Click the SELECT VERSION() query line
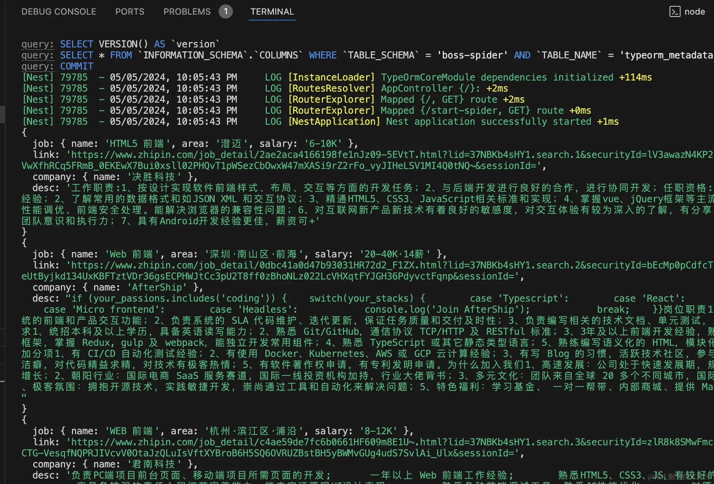The width and height of the screenshot is (714, 484). coord(121,44)
